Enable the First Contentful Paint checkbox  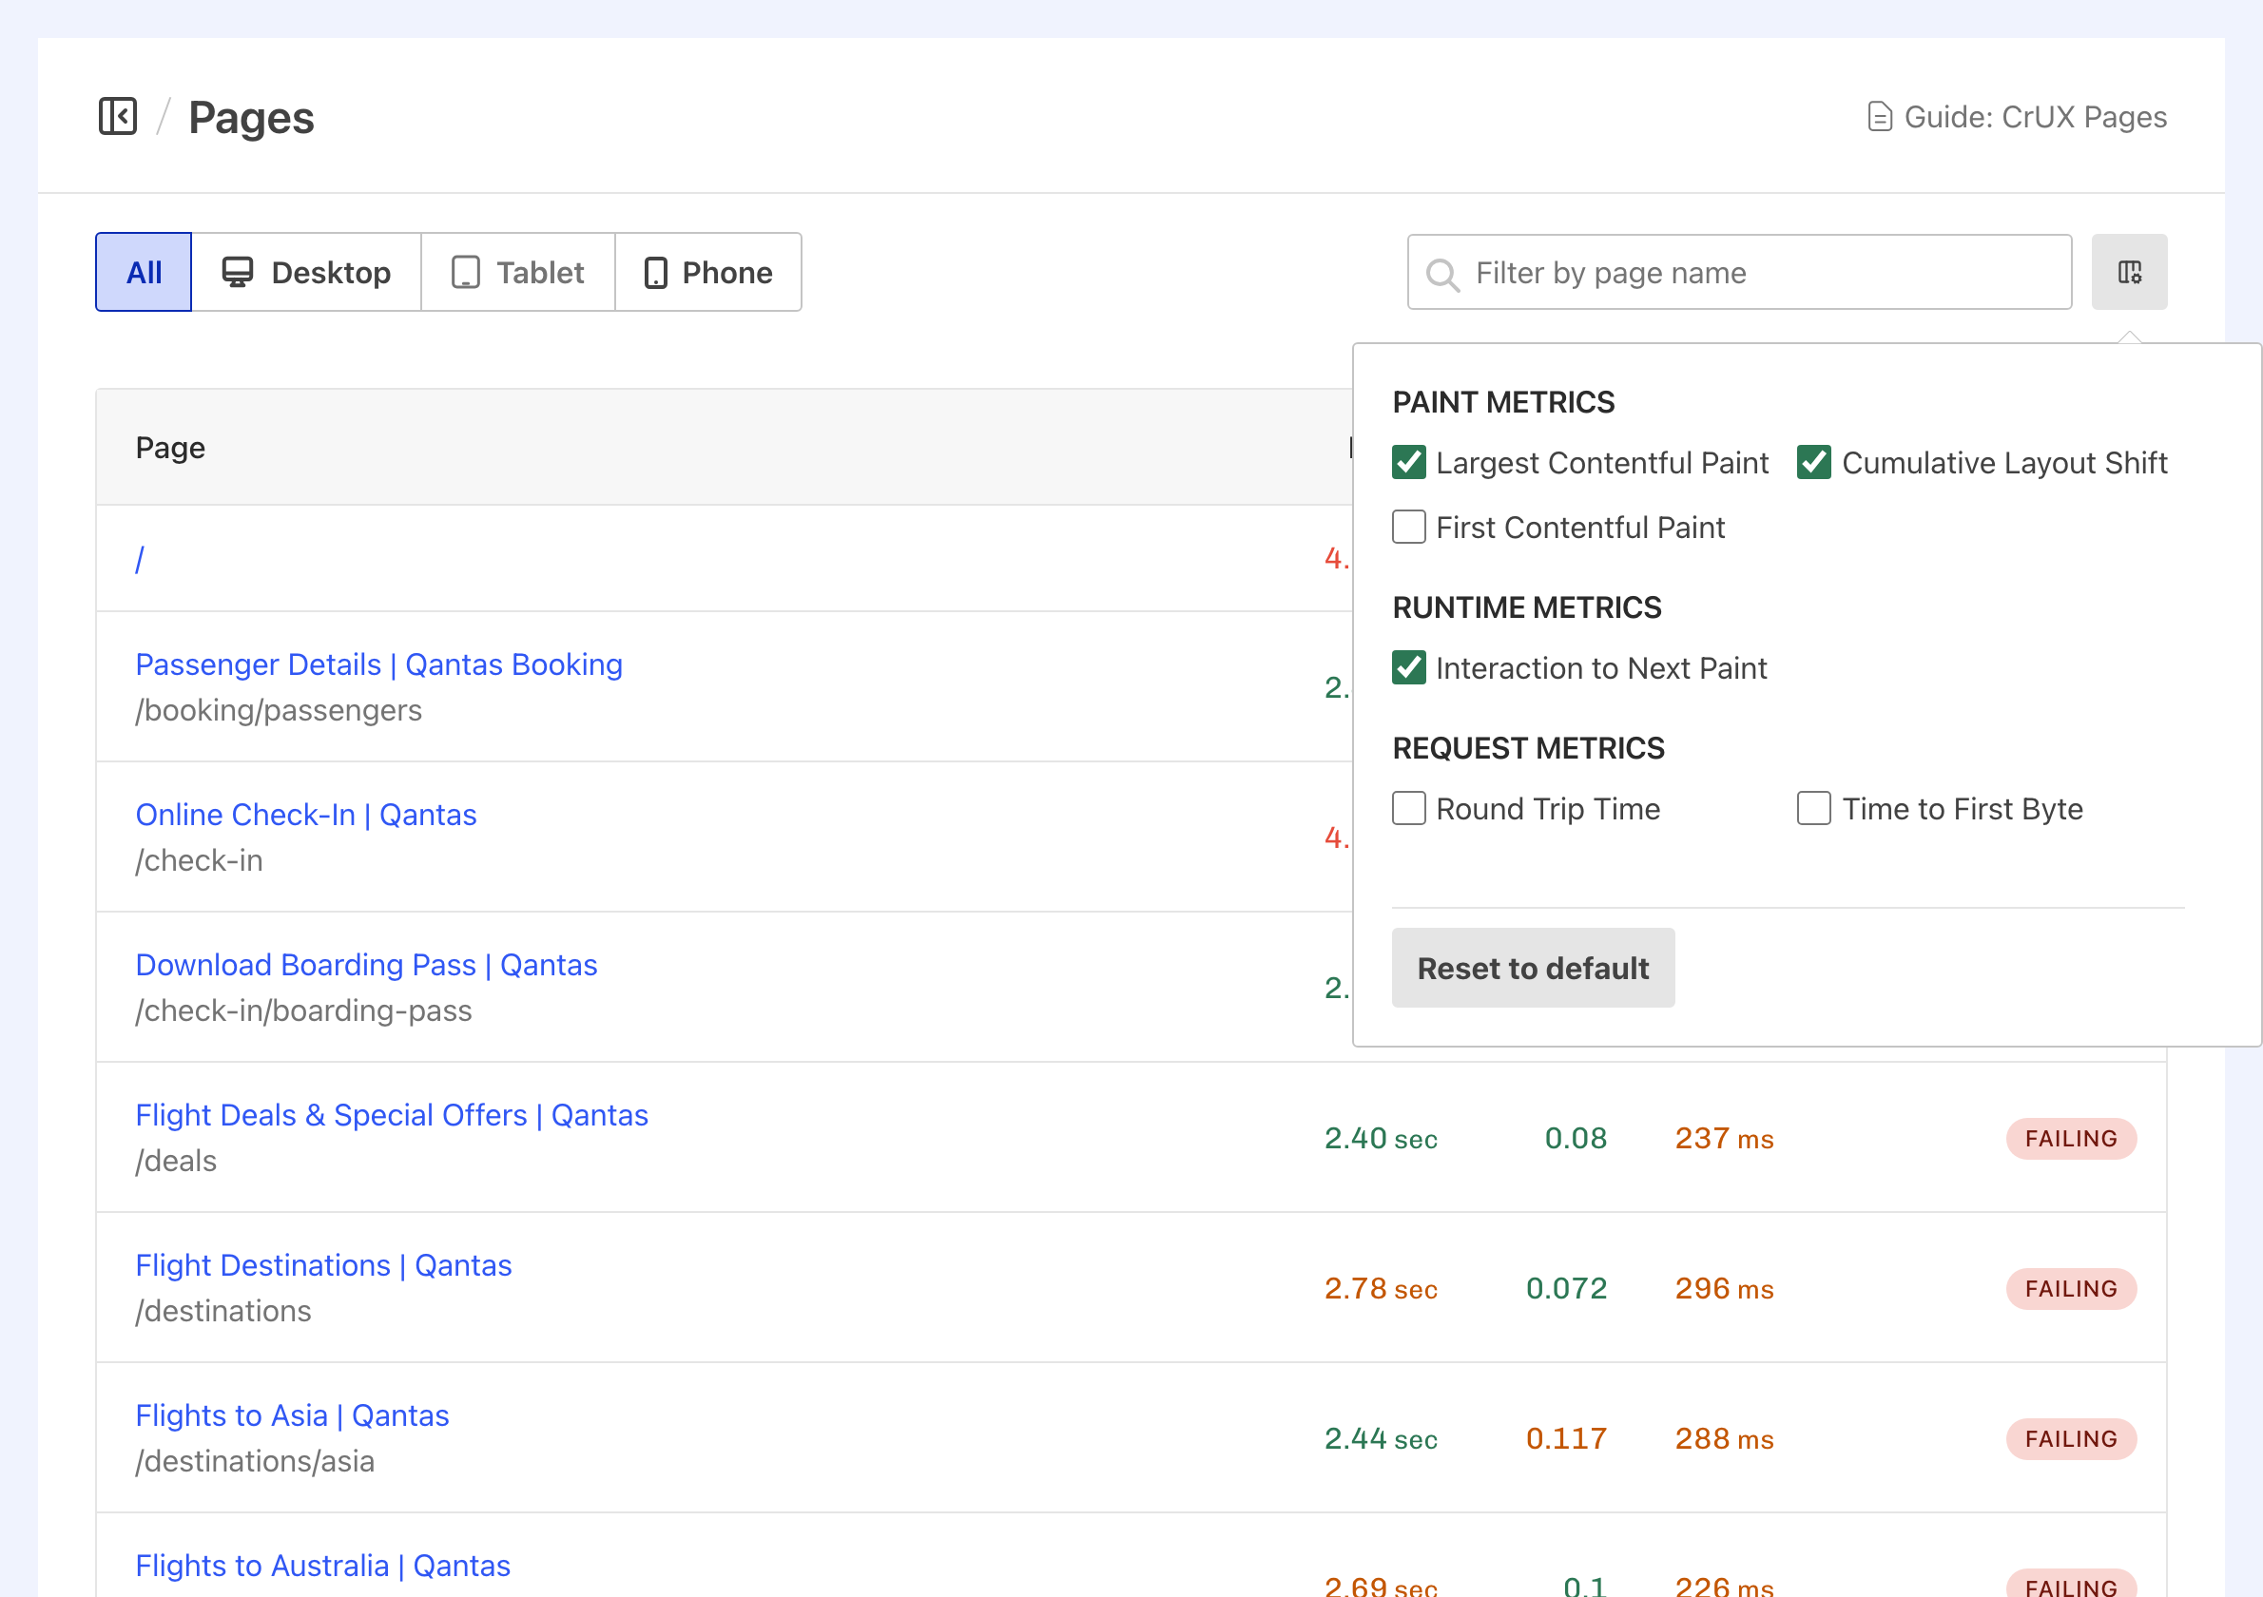pyautogui.click(x=1408, y=527)
